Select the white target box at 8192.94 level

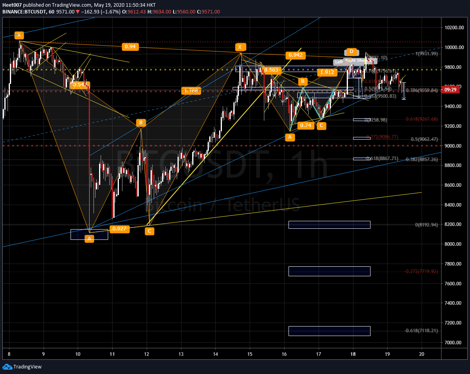[329, 224]
